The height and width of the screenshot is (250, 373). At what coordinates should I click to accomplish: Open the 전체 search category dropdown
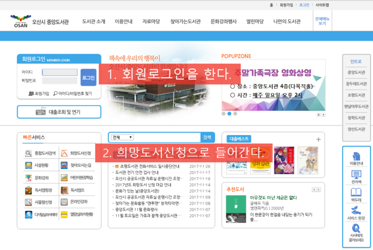pyautogui.click(x=123, y=137)
